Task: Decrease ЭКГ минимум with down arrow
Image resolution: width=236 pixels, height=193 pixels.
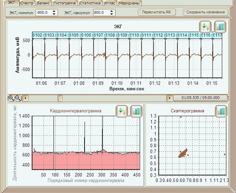Action: coord(54,14)
